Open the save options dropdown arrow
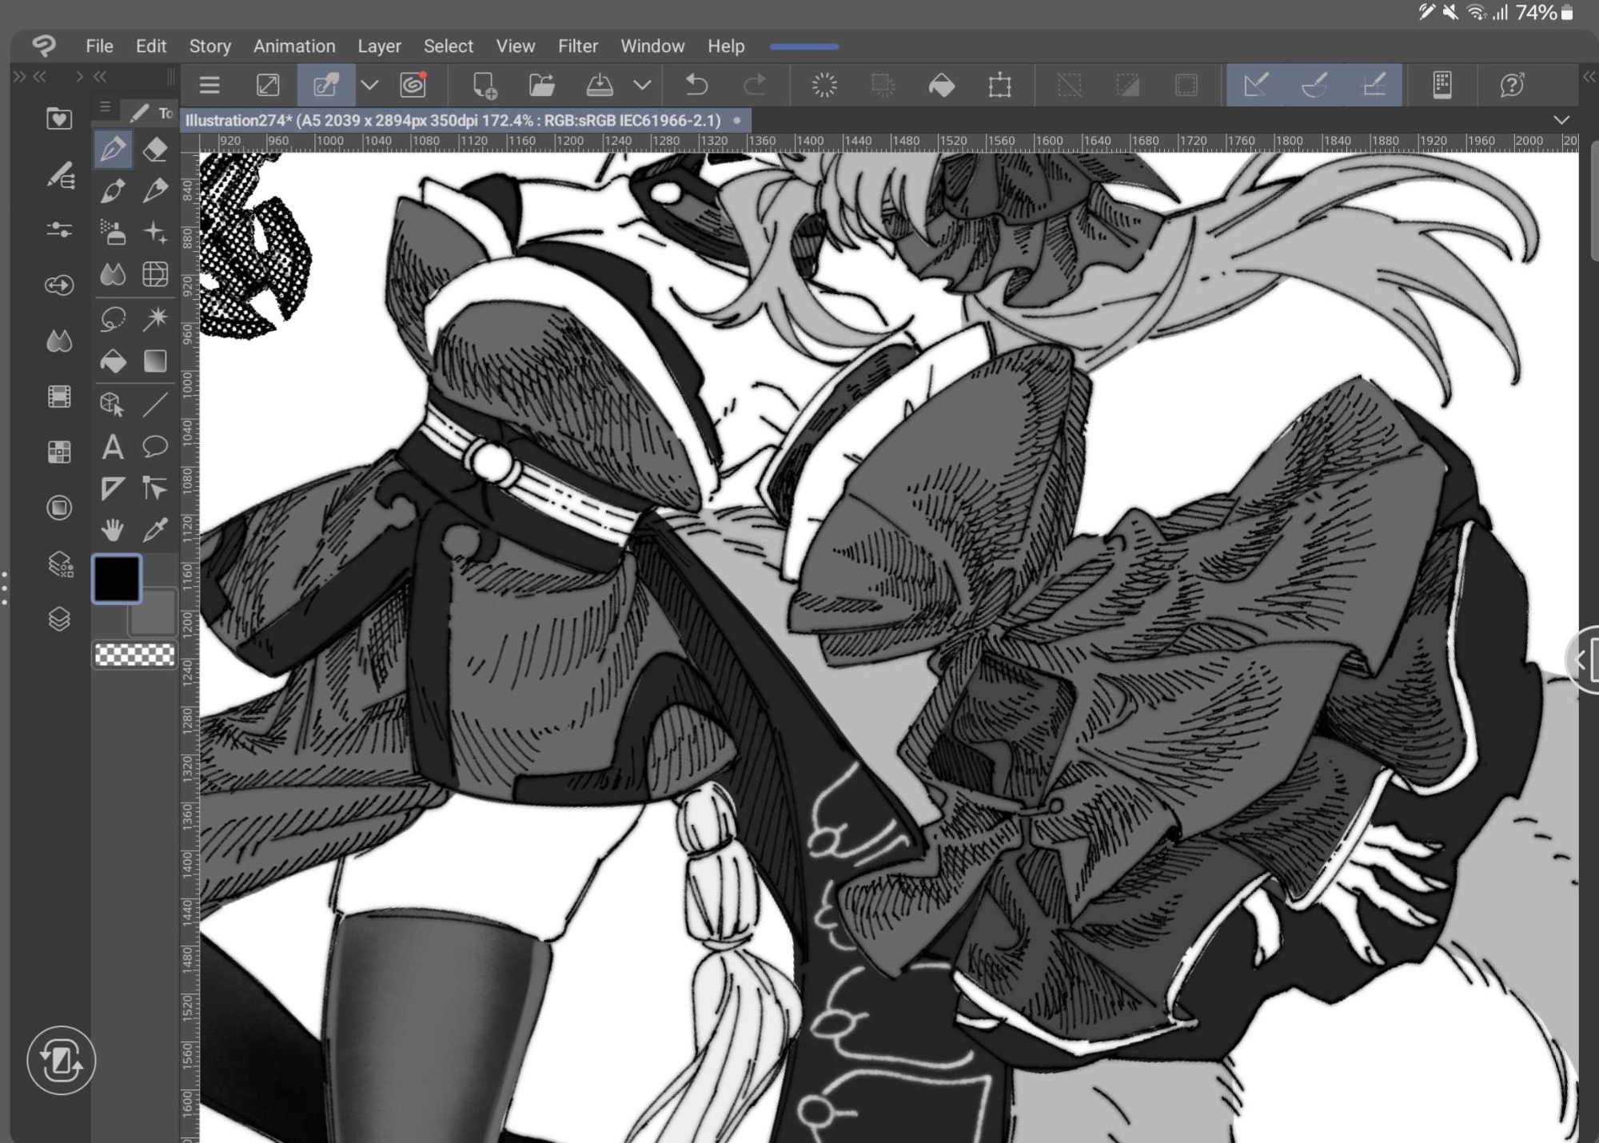Viewport: 1599px width, 1143px height. (x=642, y=85)
